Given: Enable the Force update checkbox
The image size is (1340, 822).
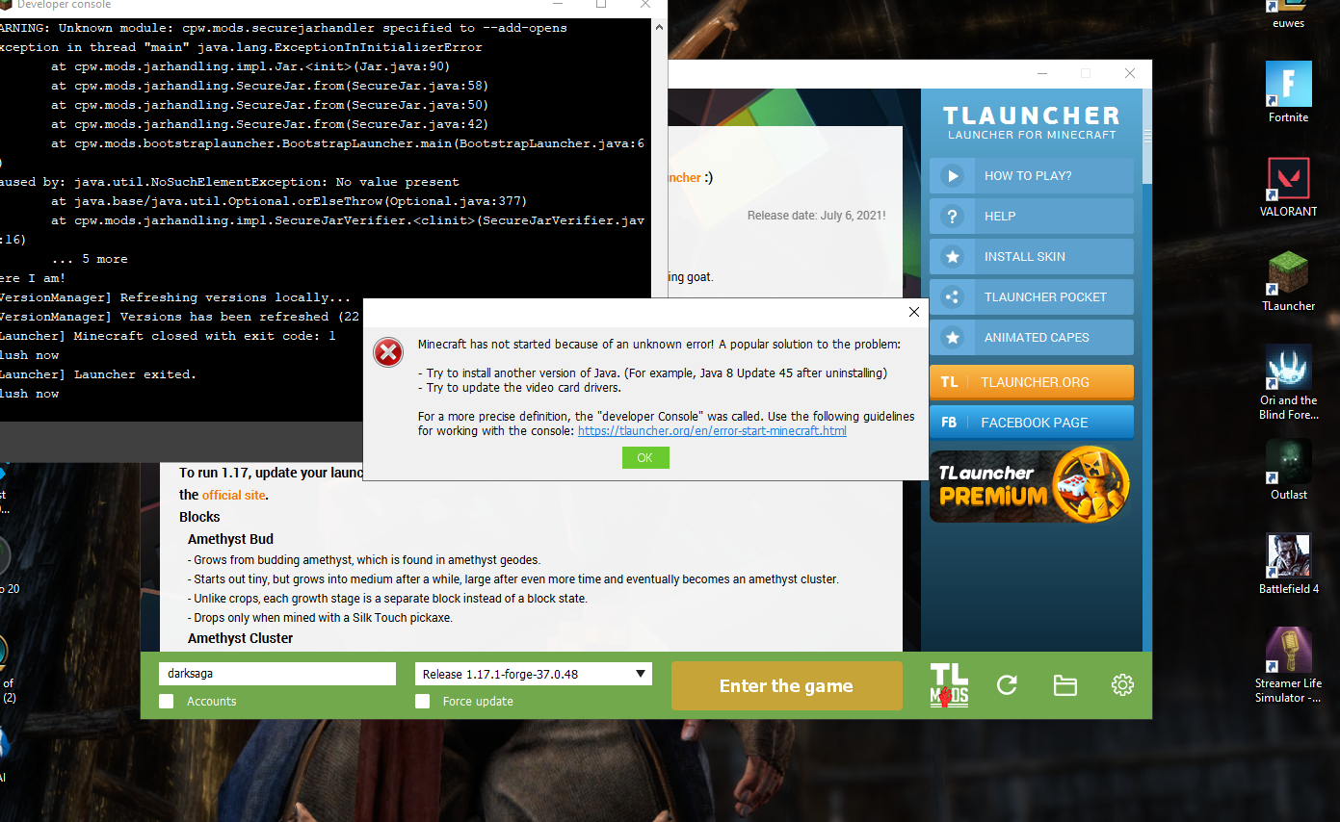Looking at the screenshot, I should coord(422,702).
